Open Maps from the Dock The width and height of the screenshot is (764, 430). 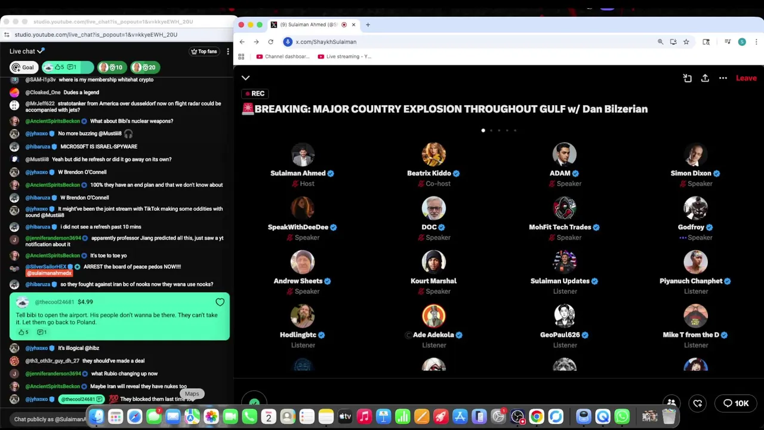(x=192, y=416)
